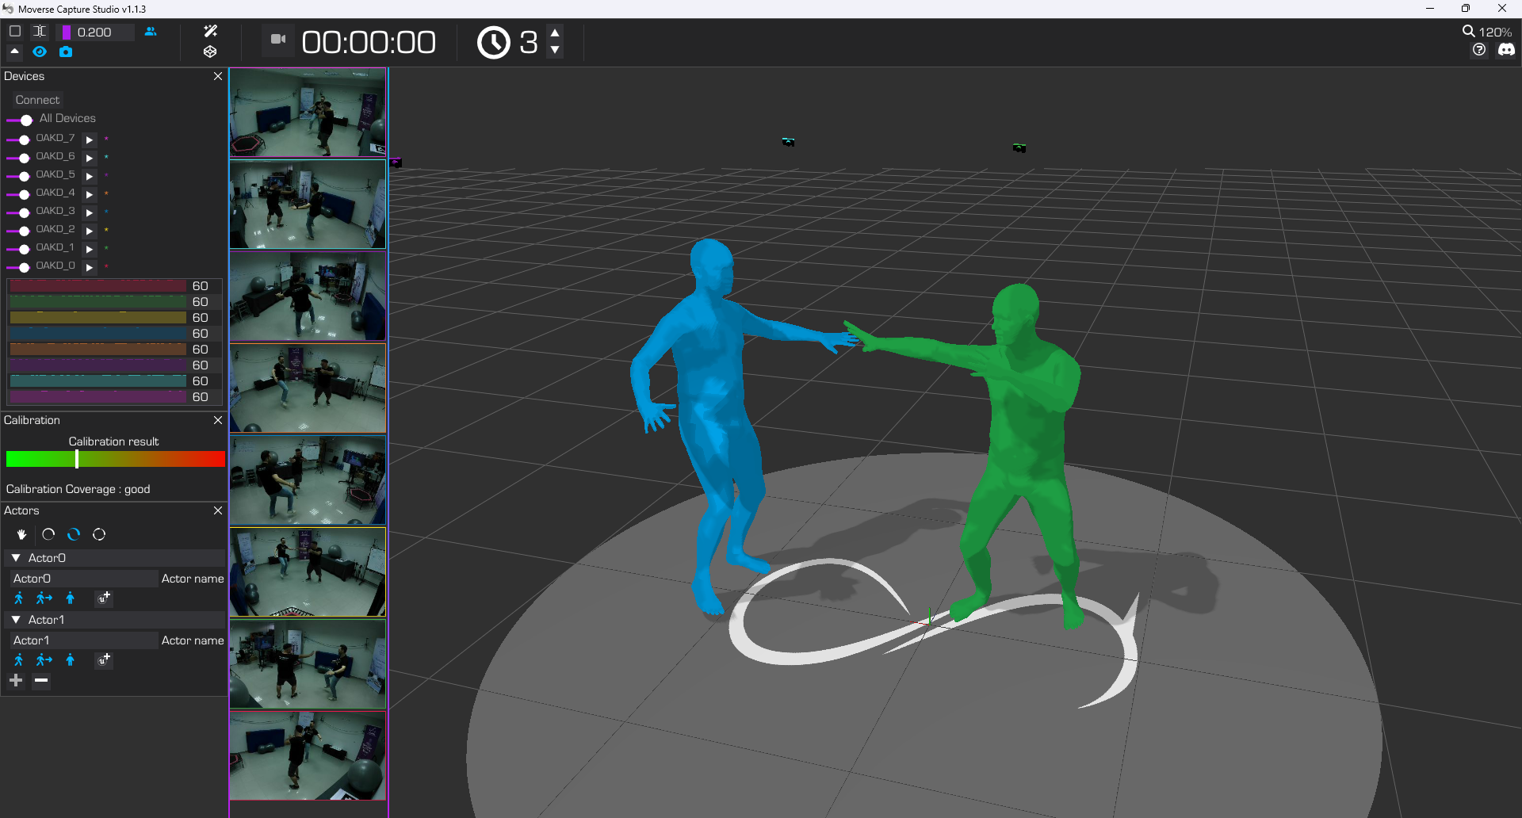Click the hand icon in Actors panel
Image resolution: width=1522 pixels, height=818 pixels.
tap(22, 534)
